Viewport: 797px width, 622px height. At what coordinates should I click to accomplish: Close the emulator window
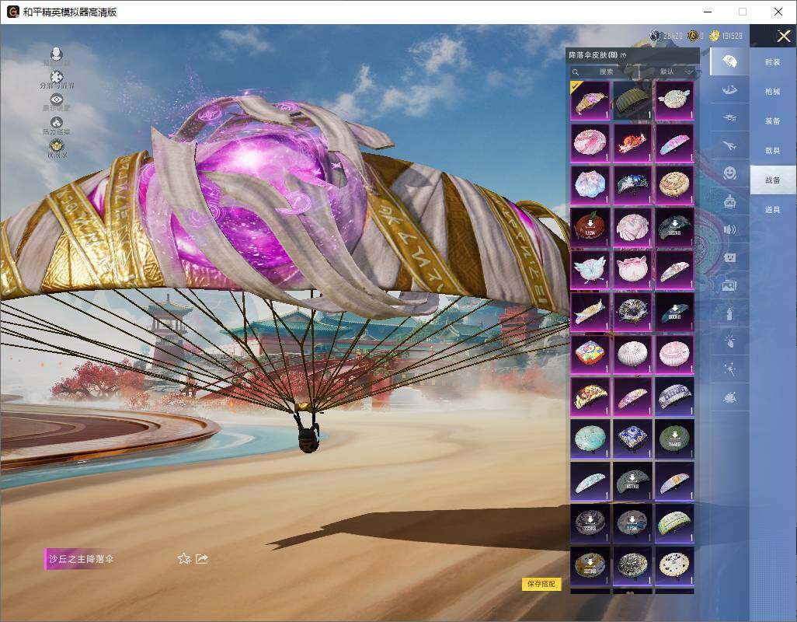tap(778, 12)
